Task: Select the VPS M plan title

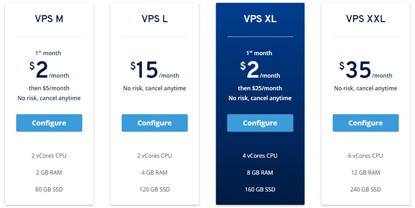Action: click(x=49, y=19)
